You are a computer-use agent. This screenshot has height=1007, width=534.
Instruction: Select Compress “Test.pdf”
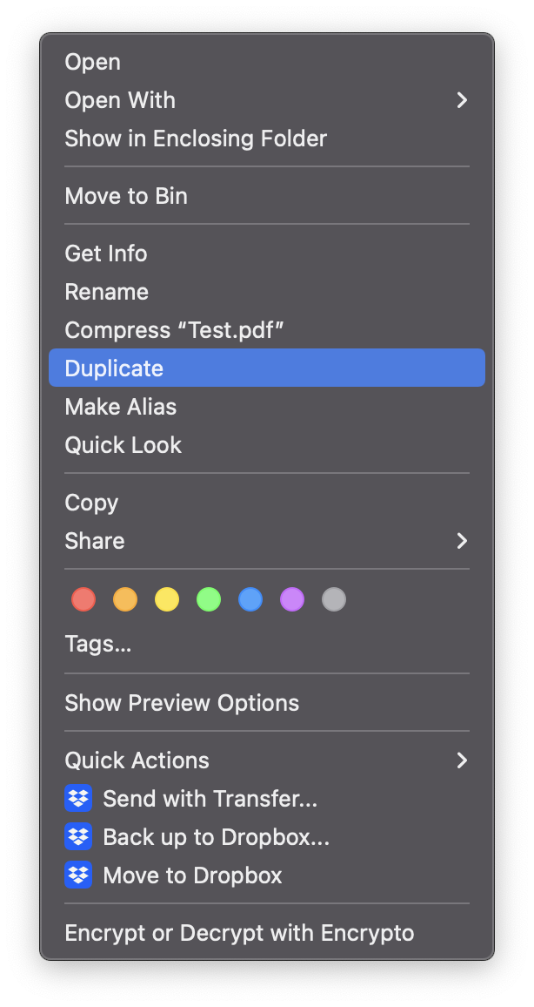[x=175, y=330]
